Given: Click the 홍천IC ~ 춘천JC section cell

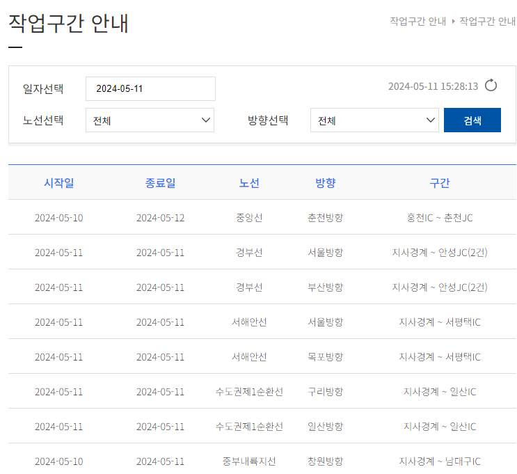Looking at the screenshot, I should [x=440, y=218].
